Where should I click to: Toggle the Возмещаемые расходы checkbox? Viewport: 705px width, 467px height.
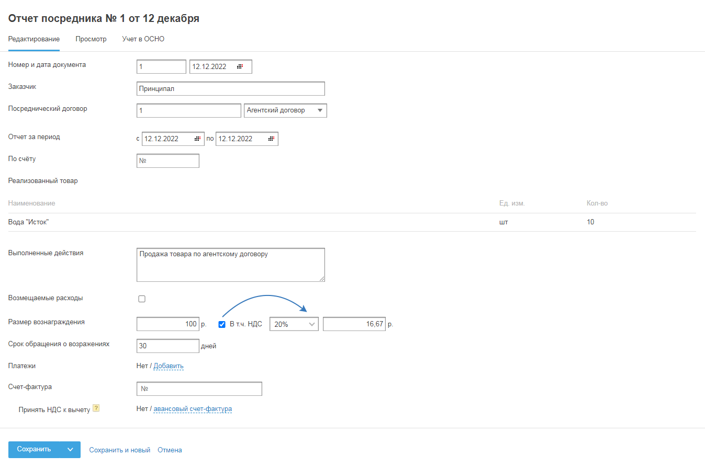[x=142, y=299]
